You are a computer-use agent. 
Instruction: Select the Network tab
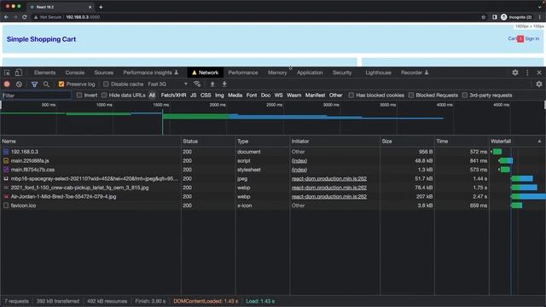(x=205, y=72)
